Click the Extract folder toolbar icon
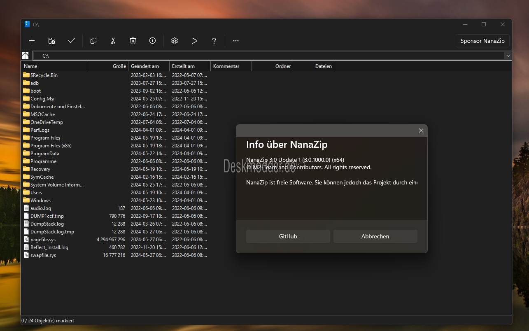The image size is (529, 331). point(52,41)
